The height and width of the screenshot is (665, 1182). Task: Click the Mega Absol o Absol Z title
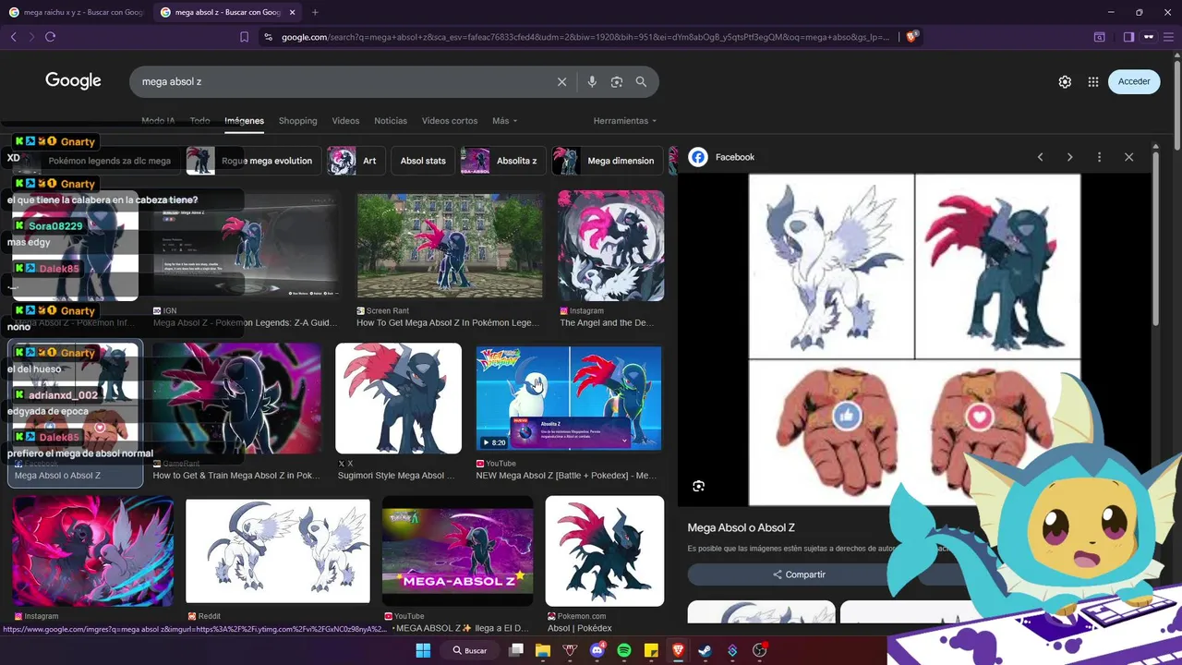pos(741,527)
